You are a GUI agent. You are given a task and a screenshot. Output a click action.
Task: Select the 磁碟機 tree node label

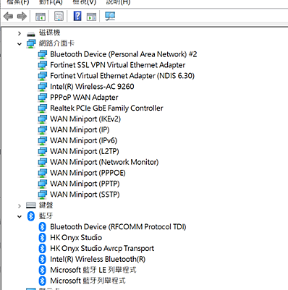[x=49, y=33]
